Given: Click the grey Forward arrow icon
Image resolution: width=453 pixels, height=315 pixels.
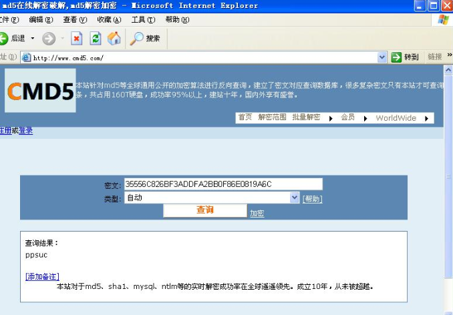Looking at the screenshot, I should pyautogui.click(x=49, y=39).
